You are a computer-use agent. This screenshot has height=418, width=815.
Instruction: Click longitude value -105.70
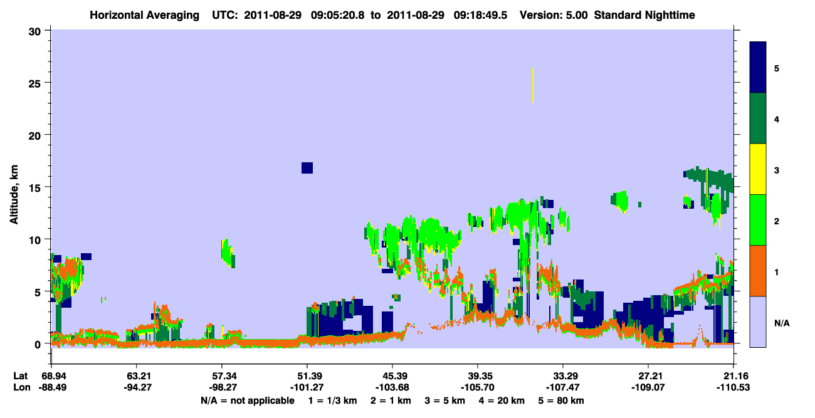pos(478,388)
